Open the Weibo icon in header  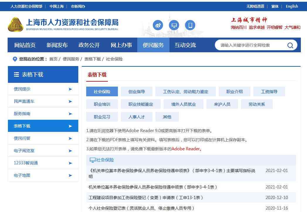point(158,25)
